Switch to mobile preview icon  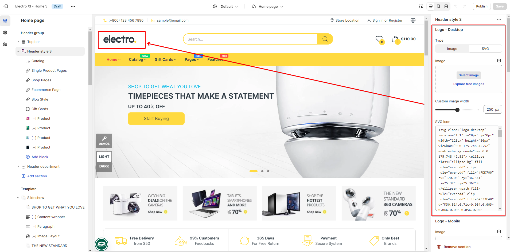pos(438,6)
